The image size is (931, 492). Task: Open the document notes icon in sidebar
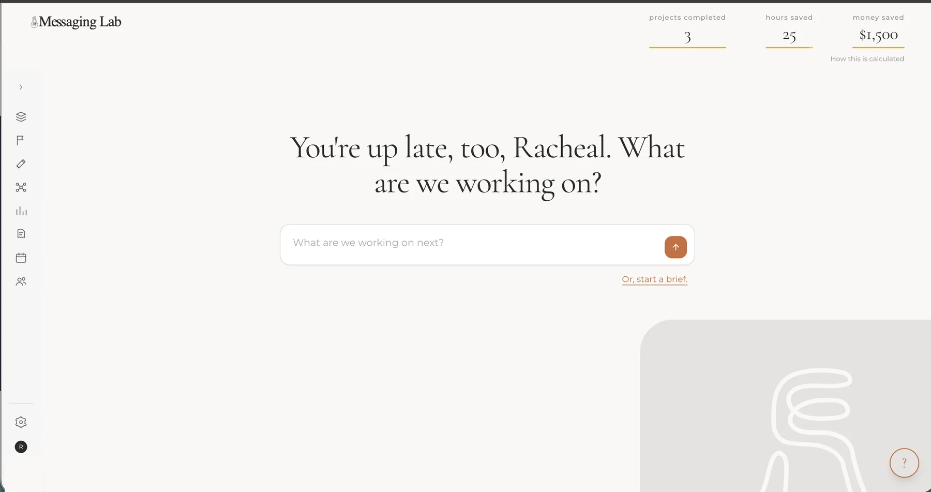pos(21,234)
